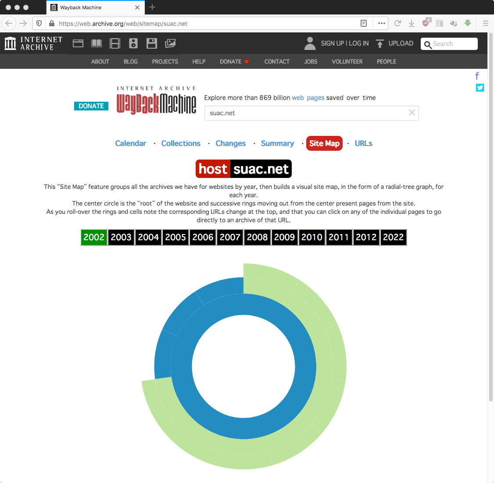Select the URLs view tab
The height and width of the screenshot is (483, 494).
(364, 143)
